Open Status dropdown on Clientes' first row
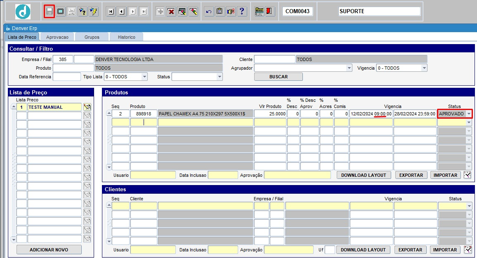Viewport: 477px width, 258px height. tap(469, 206)
